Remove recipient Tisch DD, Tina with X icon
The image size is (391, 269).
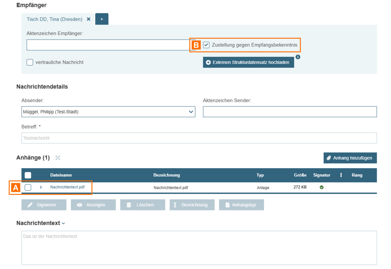coord(88,19)
